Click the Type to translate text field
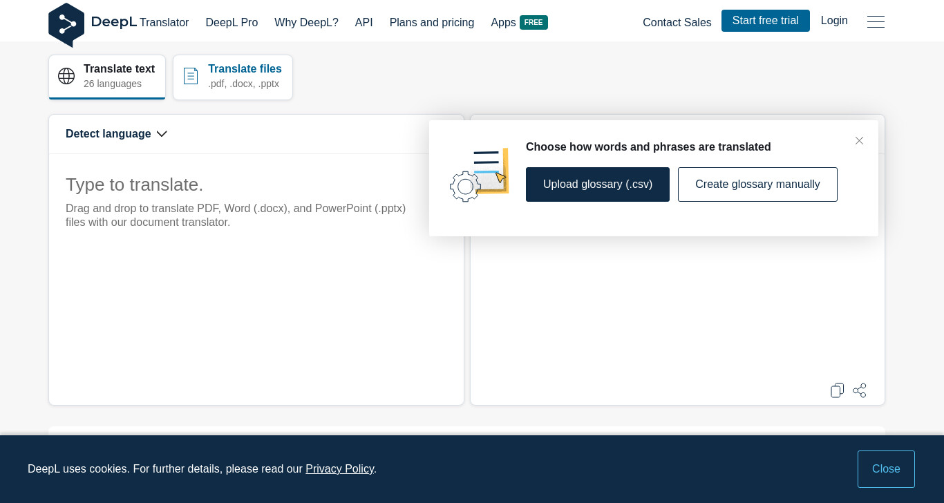 (256, 278)
